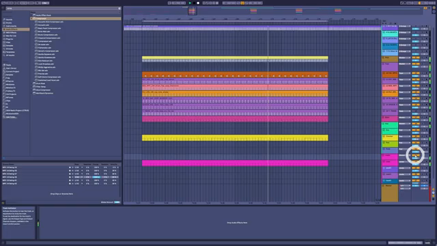Viewport: 437px width, 246px height.
Task: Select Acoustic Kick Compressor.adv preset
Action: (51, 22)
